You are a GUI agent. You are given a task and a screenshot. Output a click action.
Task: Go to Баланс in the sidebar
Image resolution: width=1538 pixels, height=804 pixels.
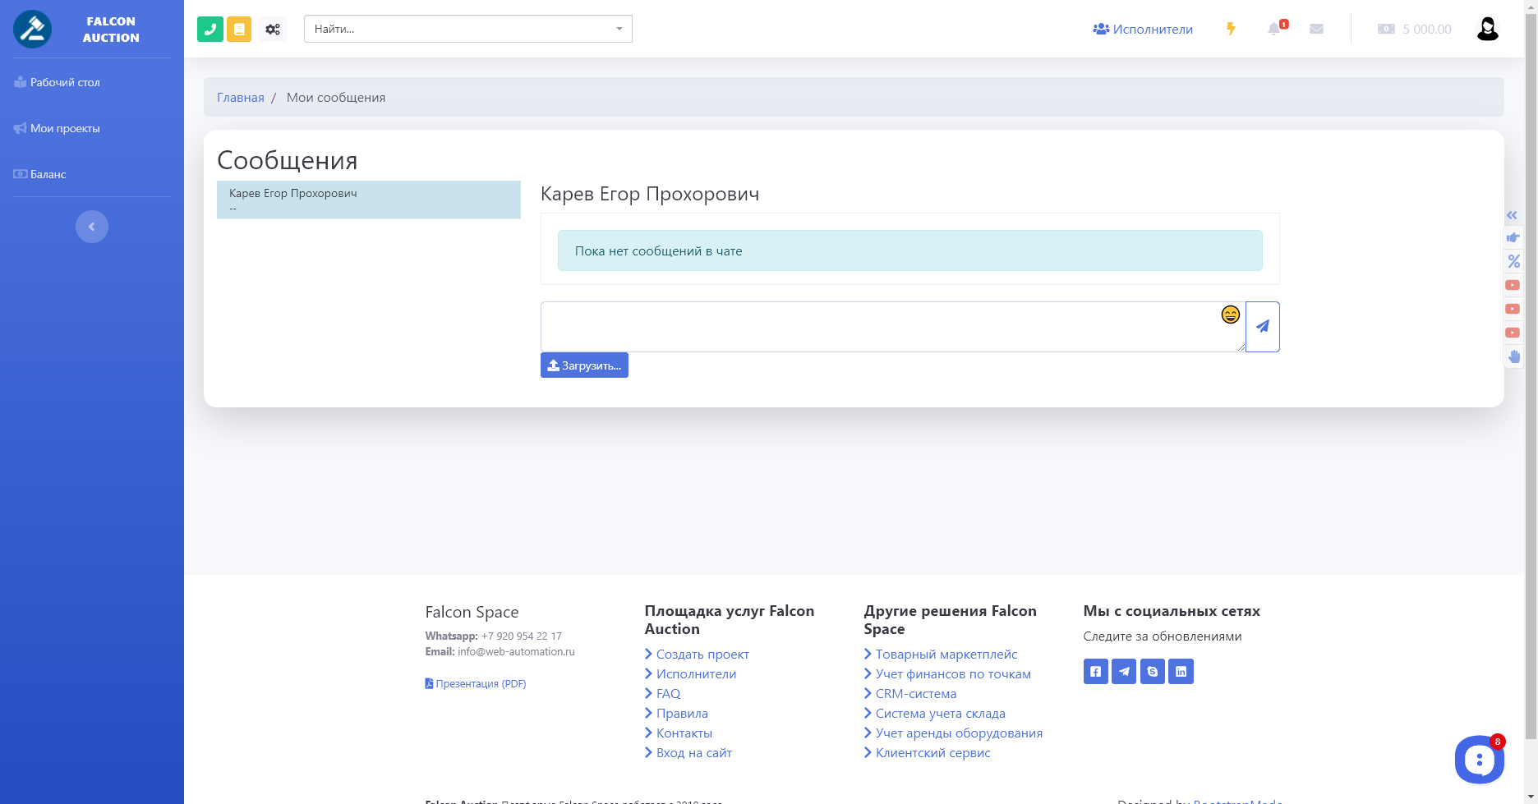pyautogui.click(x=48, y=174)
